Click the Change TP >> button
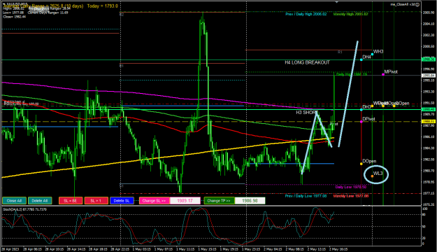Viewport: 437px width, 252px height. point(219,201)
